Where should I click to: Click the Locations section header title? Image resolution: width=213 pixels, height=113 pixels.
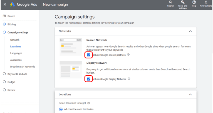point(65,94)
